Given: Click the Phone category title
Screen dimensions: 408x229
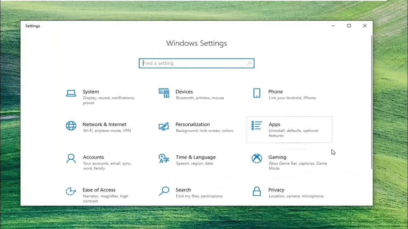Looking at the screenshot, I should 276,92.
